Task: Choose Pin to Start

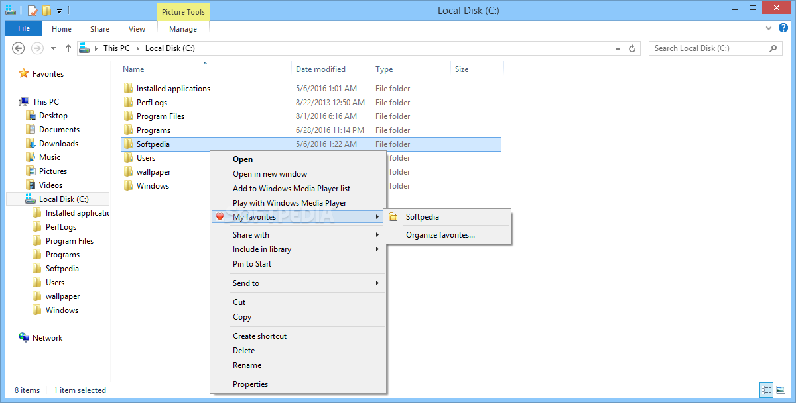Action: coord(298,264)
